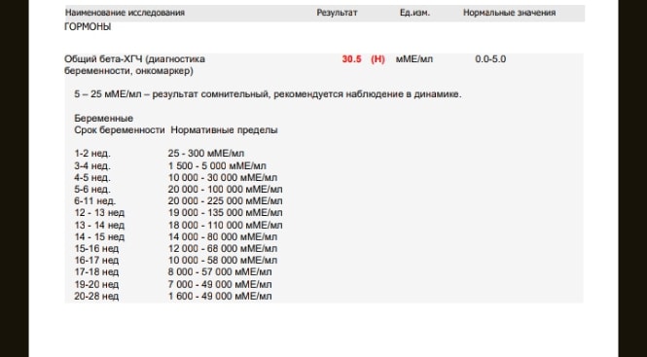The height and width of the screenshot is (357, 647).
Task: Click the value "1 500 - 5 000 мМЕ/мл"
Action: click(217, 166)
